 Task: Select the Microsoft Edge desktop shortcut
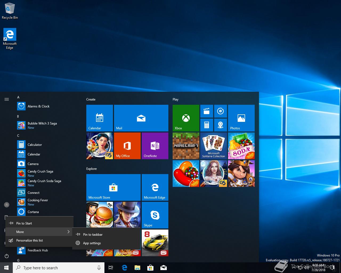[x=10, y=39]
